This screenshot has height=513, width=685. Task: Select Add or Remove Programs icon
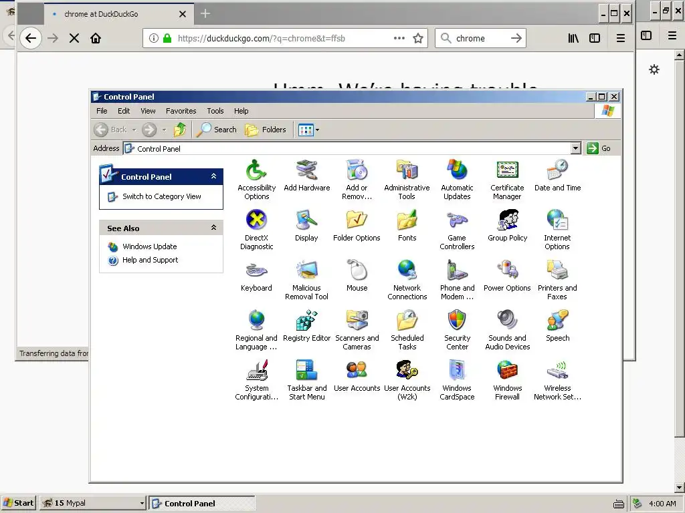coord(357,179)
